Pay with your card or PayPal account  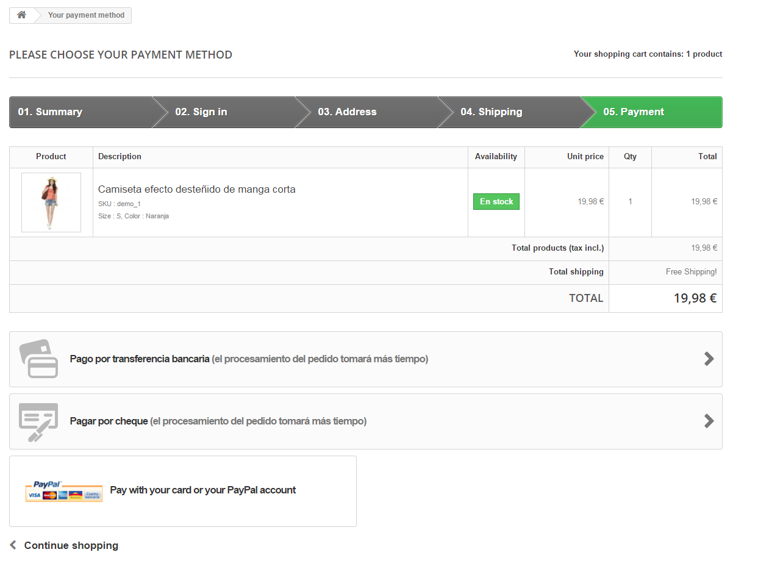point(202,490)
